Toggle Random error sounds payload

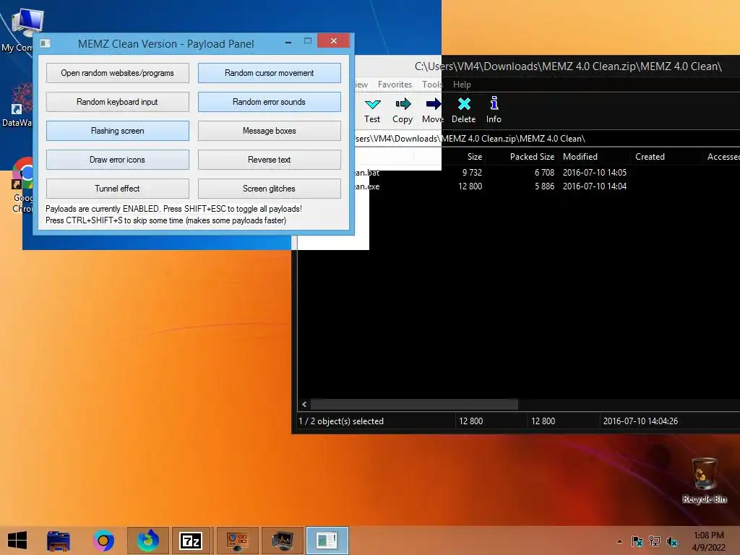click(269, 102)
